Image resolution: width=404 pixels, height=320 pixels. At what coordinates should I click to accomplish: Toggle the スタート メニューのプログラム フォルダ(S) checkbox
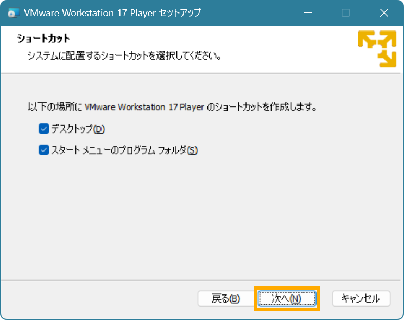43,150
